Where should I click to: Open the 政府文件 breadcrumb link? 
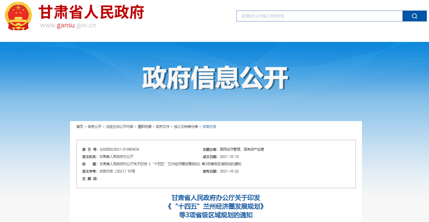163,127
